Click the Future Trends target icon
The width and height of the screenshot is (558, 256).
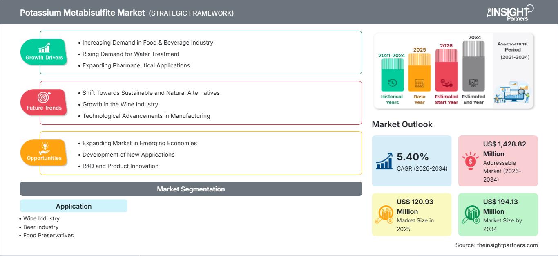click(x=43, y=98)
